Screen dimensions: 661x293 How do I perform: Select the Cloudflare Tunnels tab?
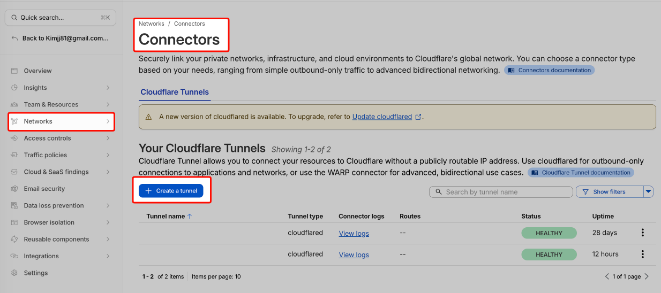coord(175,92)
